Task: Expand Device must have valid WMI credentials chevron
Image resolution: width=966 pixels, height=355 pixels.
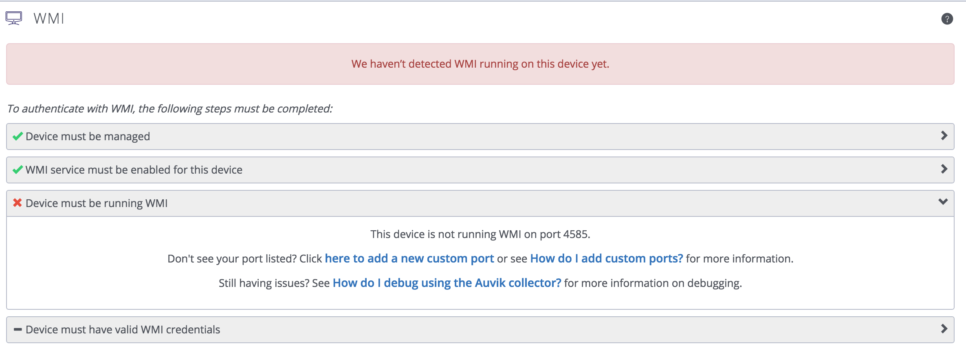Action: 944,329
